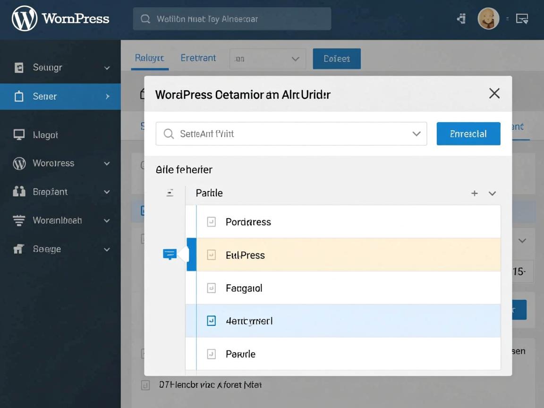The height and width of the screenshot is (408, 544).
Task: Click the Nagot monitor icon in sidebar
Action: (19, 134)
